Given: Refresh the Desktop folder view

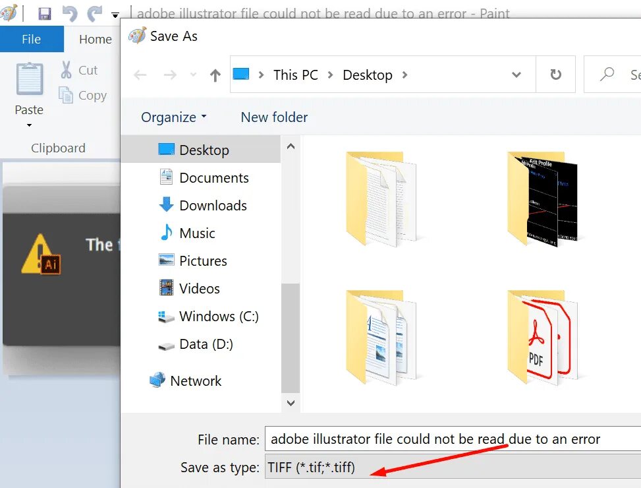Looking at the screenshot, I should point(555,75).
